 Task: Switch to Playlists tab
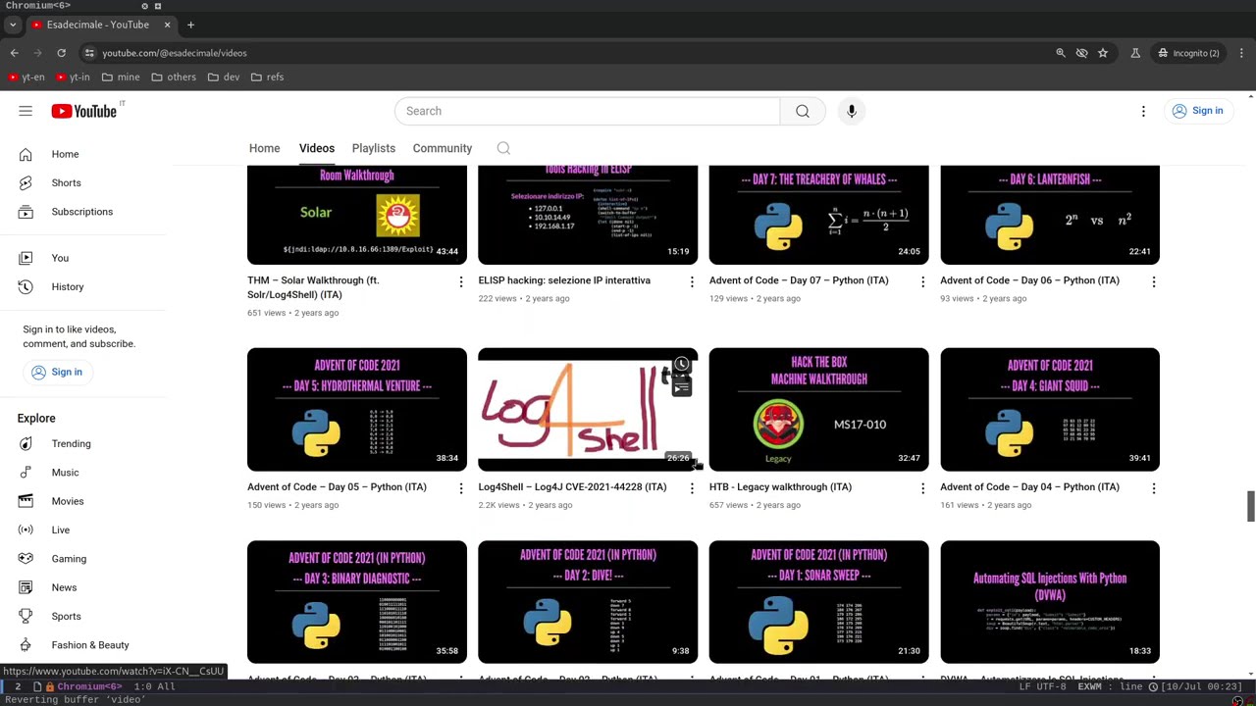point(374,148)
